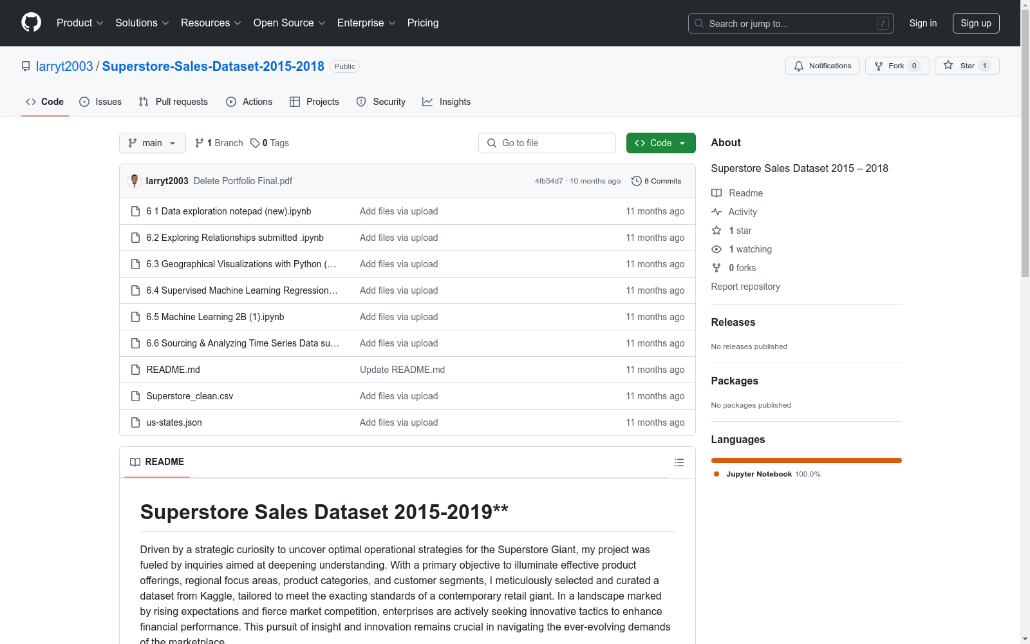Viewport: 1030px width, 644px height.
Task: Click the Sign in link
Action: point(923,23)
